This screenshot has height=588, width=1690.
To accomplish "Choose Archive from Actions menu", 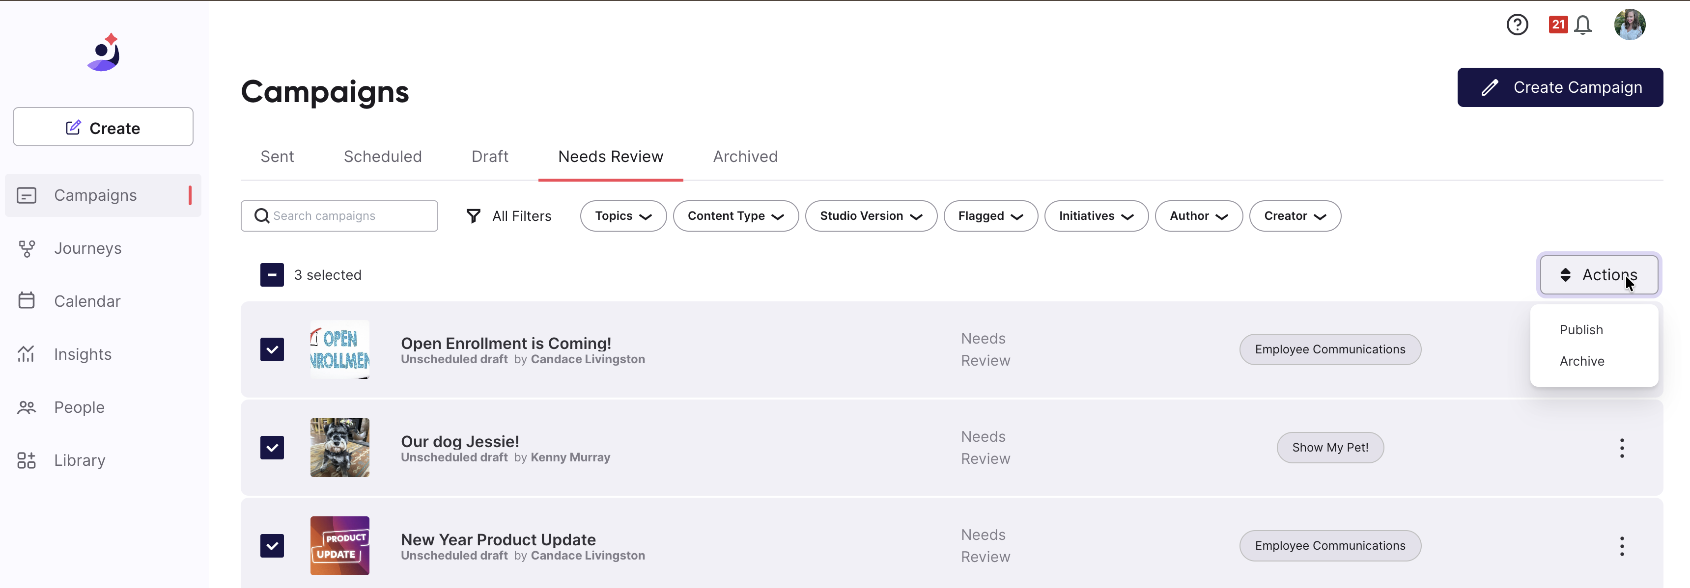I will [1581, 361].
